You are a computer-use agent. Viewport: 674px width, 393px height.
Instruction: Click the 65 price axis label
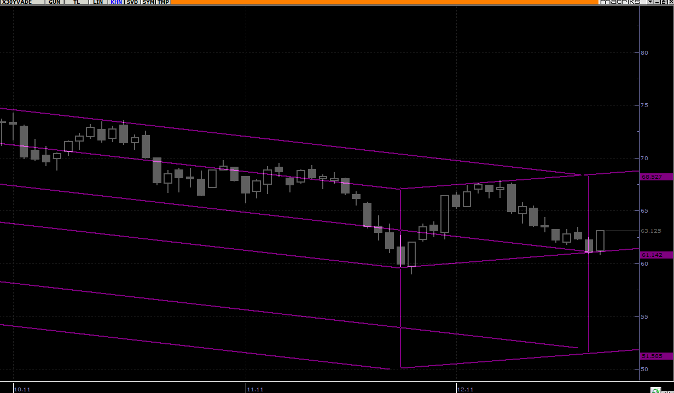(644, 210)
